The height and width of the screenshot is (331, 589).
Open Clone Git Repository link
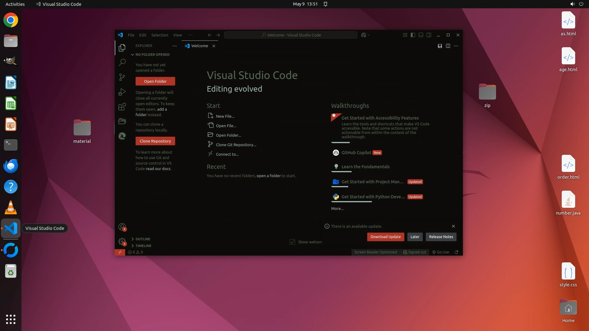(x=236, y=145)
